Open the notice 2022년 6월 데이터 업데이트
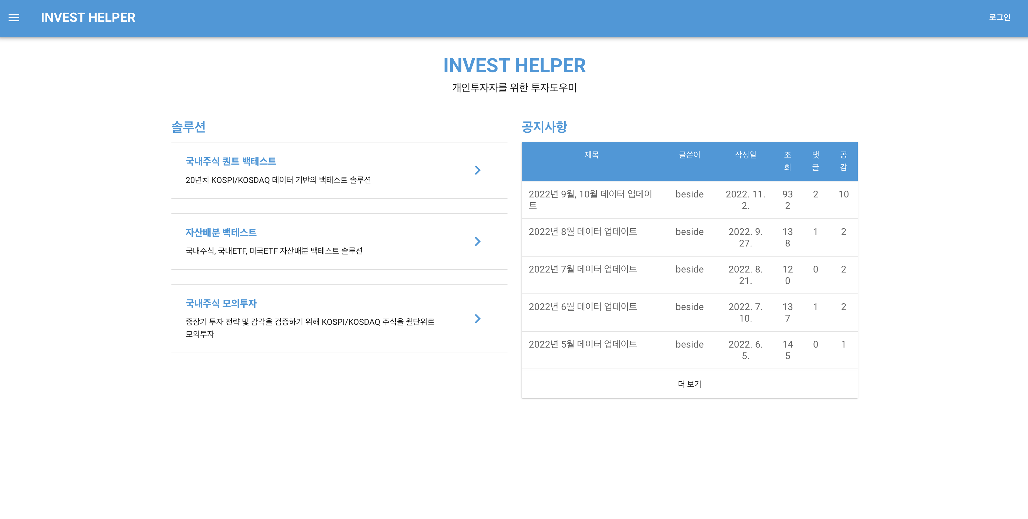 pyautogui.click(x=582, y=307)
